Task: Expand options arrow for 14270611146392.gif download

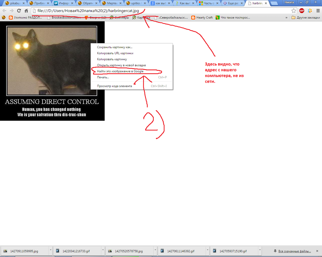Action: coord(208,250)
